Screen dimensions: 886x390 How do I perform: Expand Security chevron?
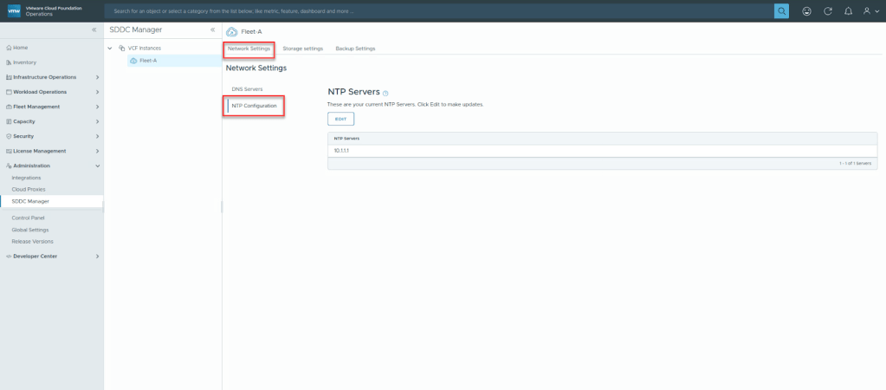pyautogui.click(x=98, y=136)
